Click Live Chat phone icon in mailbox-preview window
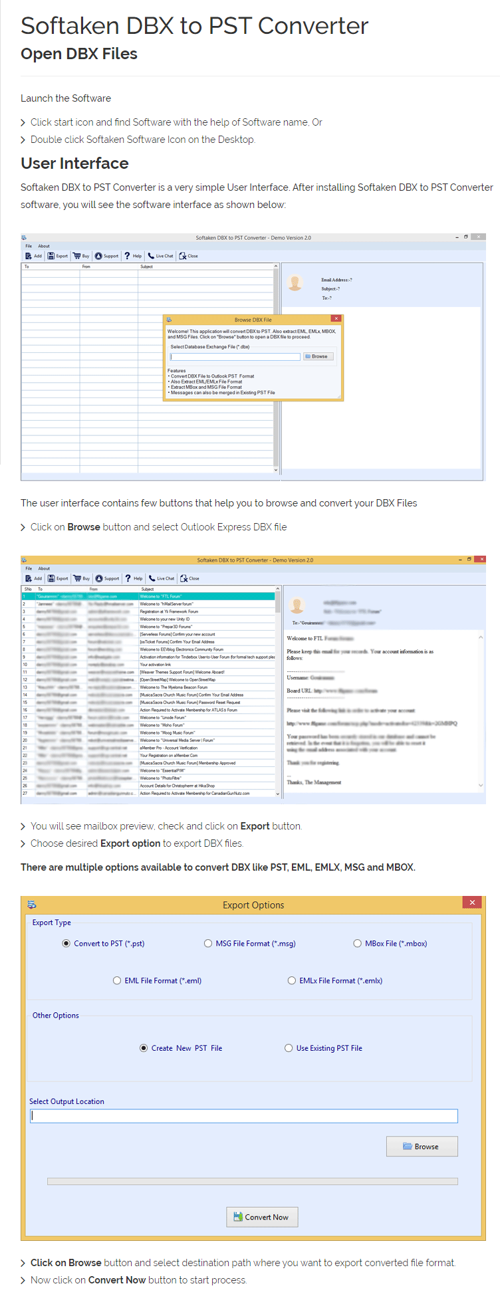Screen dimensions: 500x1314 [x=152, y=578]
